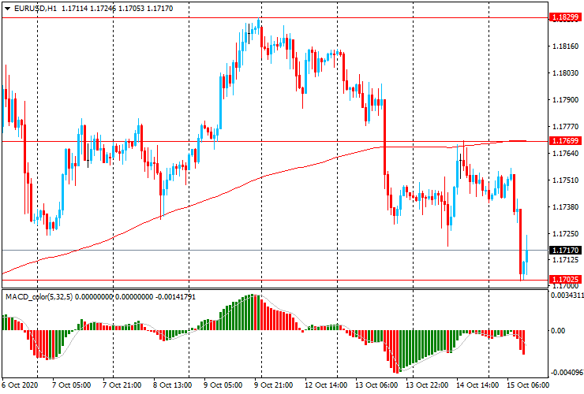Click the 7 Oct 05:00 time label
This screenshot has width=584, height=394.
click(71, 385)
